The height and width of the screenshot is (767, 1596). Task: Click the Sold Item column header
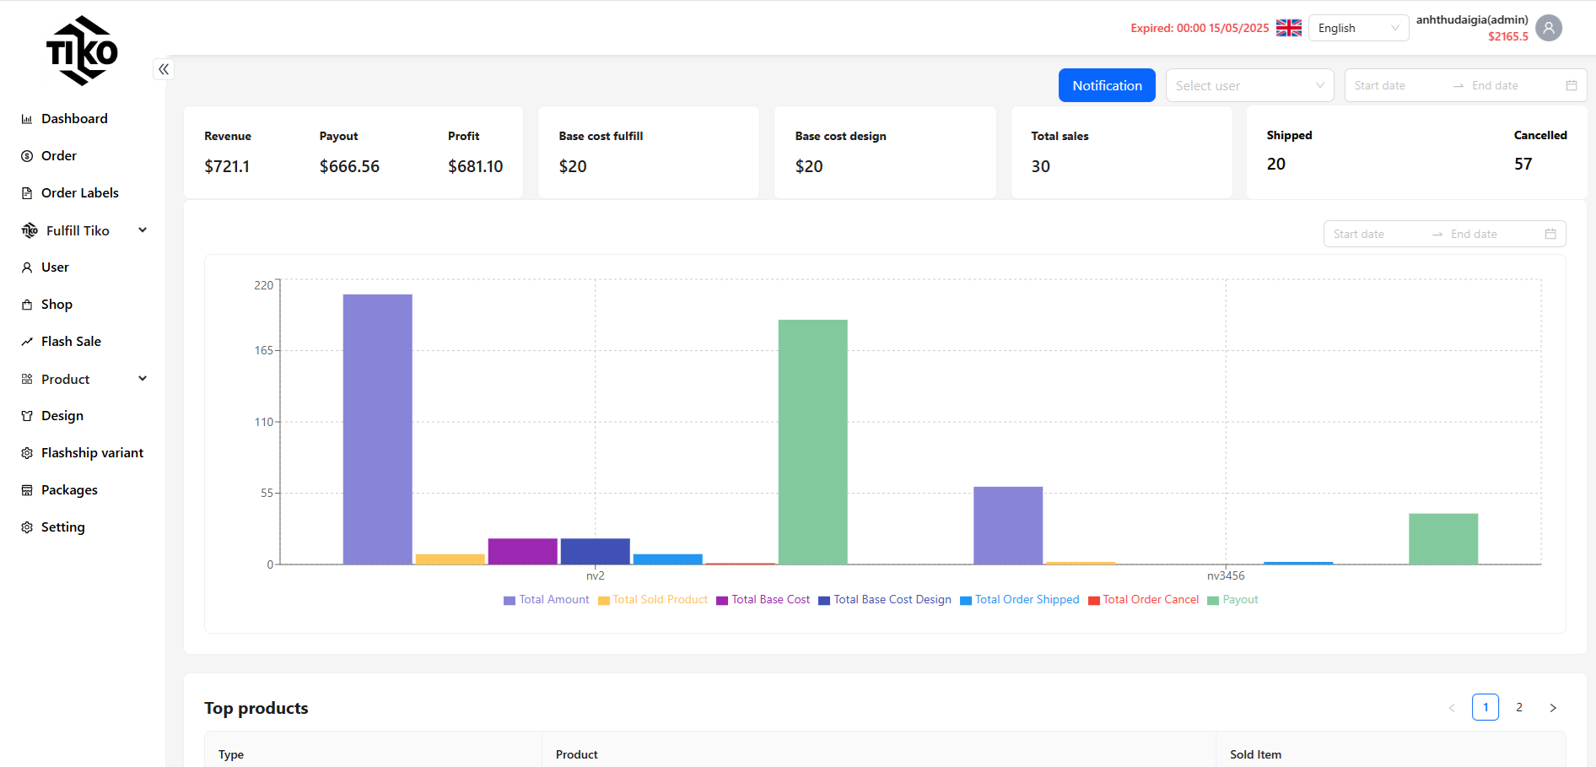pyautogui.click(x=1255, y=754)
